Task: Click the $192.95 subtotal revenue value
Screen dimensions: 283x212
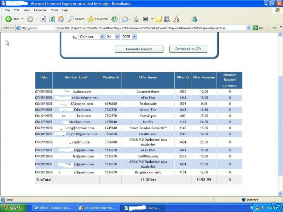Action: 204,180
